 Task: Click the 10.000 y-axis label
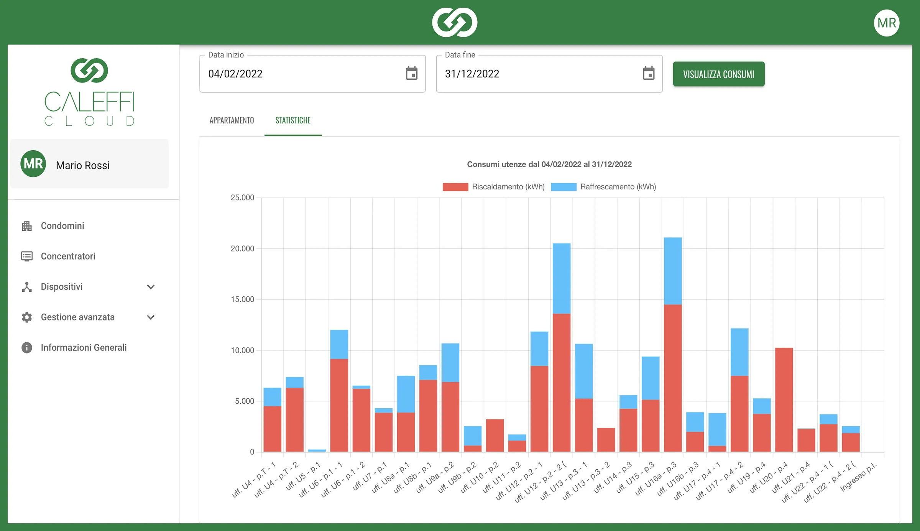[x=242, y=350]
